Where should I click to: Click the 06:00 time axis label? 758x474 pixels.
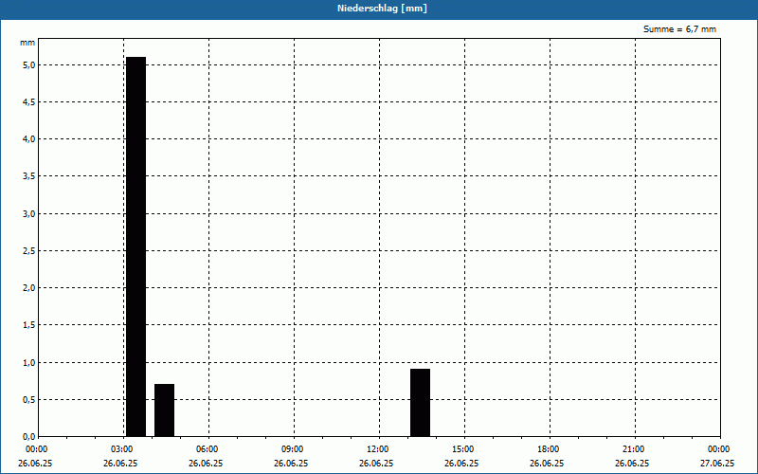coord(206,449)
